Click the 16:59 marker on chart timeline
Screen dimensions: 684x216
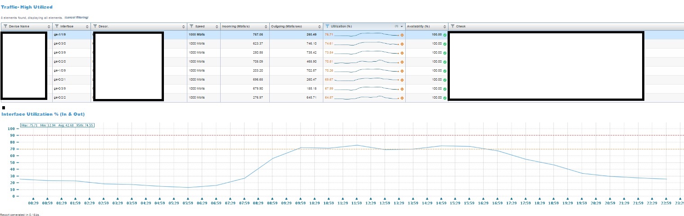point(497,198)
